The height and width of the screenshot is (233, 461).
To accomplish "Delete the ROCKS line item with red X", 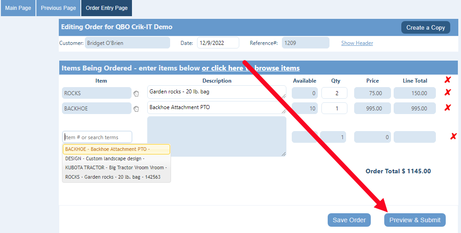I will point(447,92).
